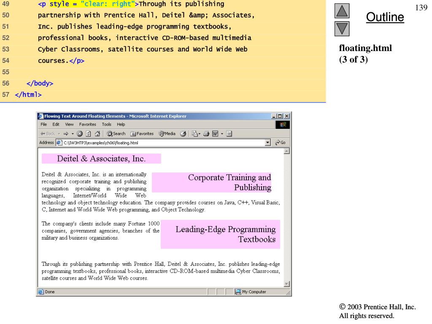Click the scrollbar up arrow
The height and width of the screenshot is (324, 432).
tap(287, 151)
